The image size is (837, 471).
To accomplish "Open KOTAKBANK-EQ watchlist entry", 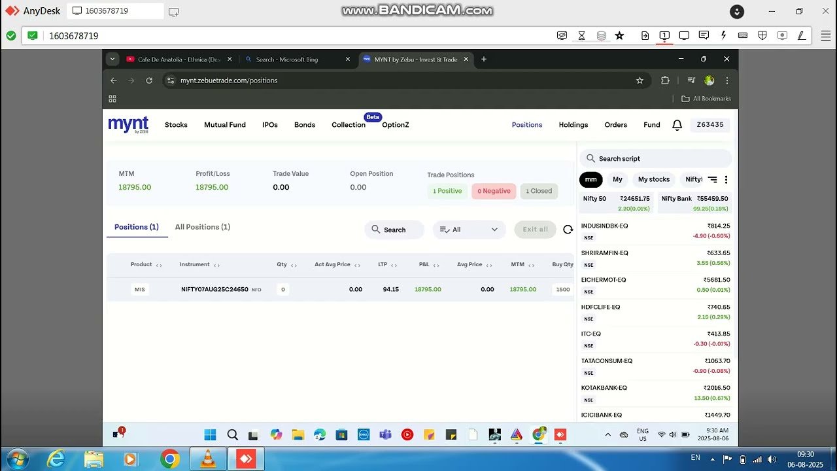I will (x=655, y=393).
